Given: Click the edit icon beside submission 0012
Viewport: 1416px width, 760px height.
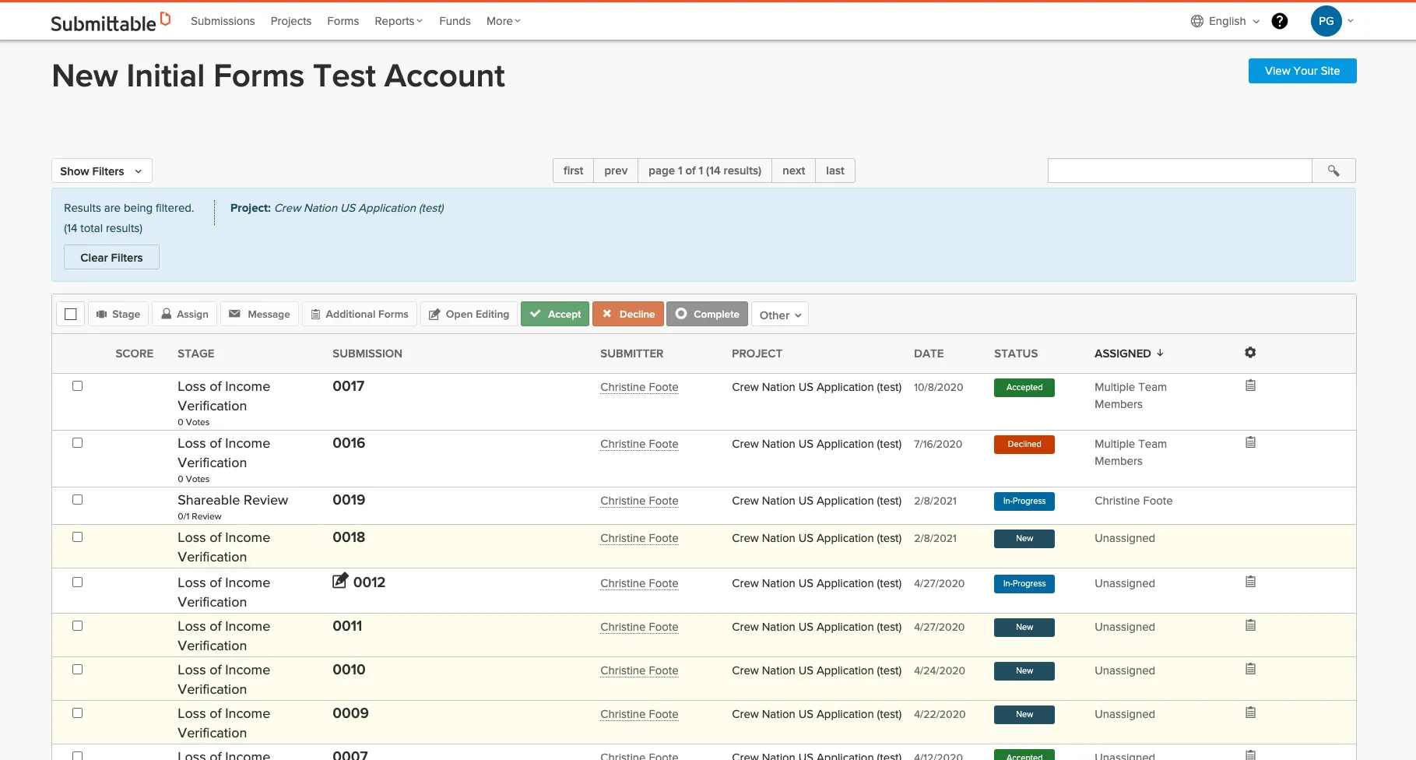Looking at the screenshot, I should [x=340, y=581].
